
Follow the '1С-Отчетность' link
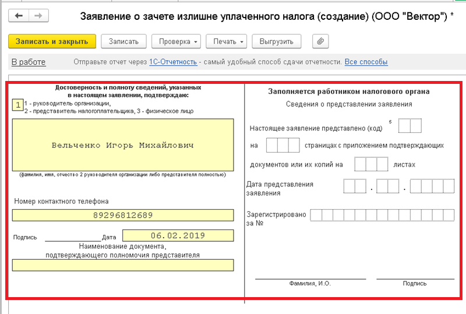173,62
